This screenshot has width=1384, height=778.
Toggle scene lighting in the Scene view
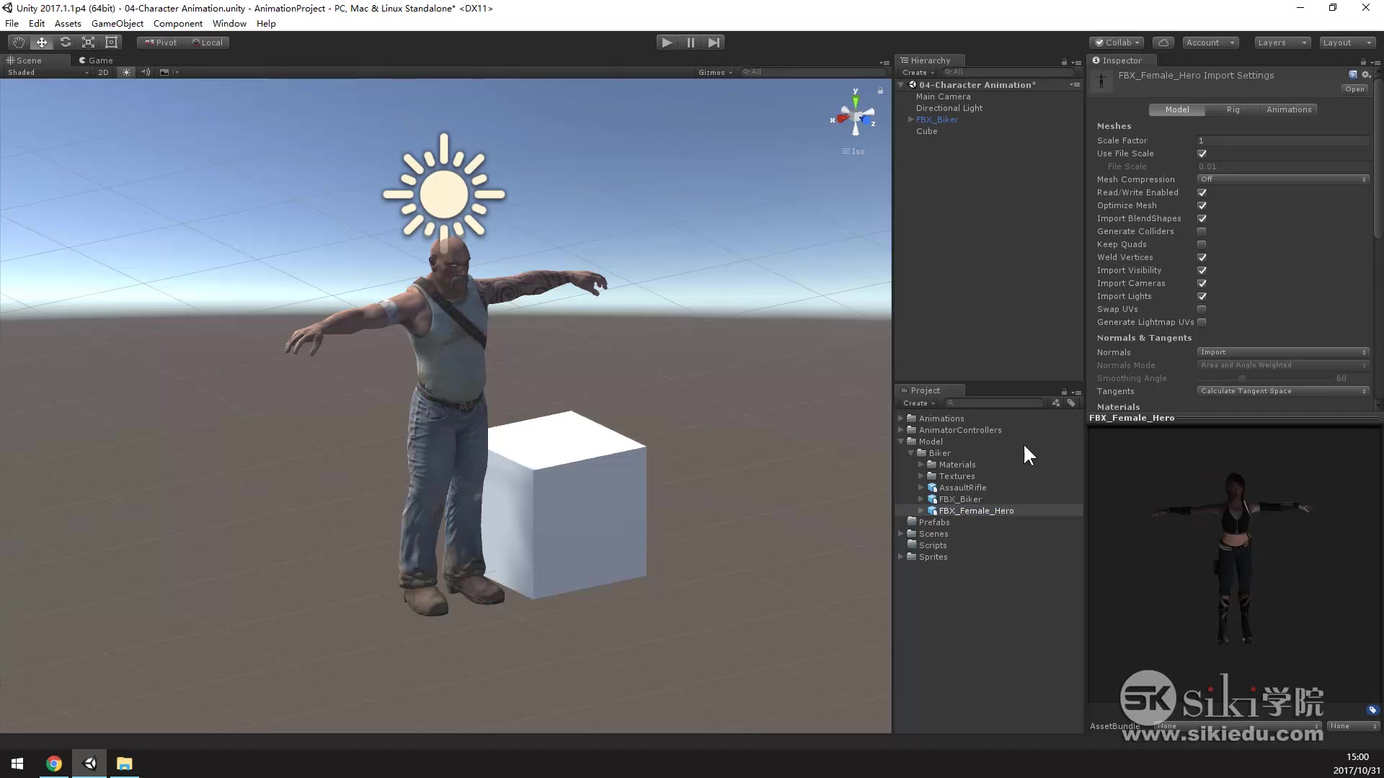(x=126, y=72)
